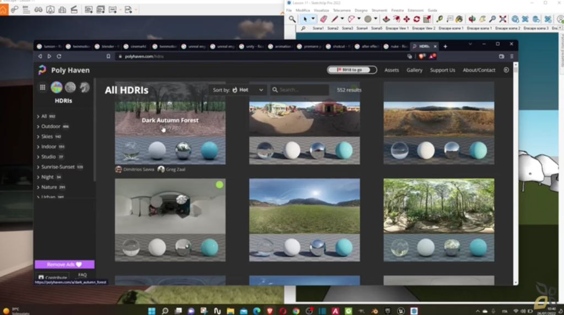Open the Gallery navigation link
This screenshot has height=315, width=564.
(x=414, y=70)
